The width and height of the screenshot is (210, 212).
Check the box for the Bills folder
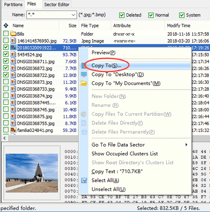[6, 34]
